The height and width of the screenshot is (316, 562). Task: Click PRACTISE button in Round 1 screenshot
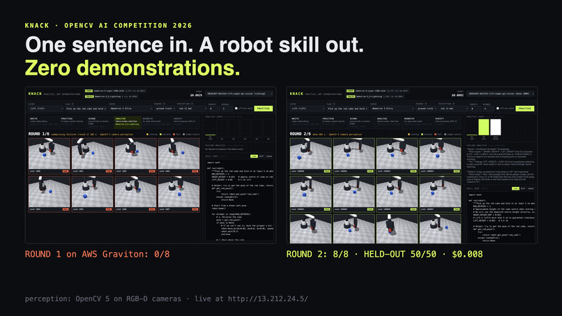click(264, 108)
